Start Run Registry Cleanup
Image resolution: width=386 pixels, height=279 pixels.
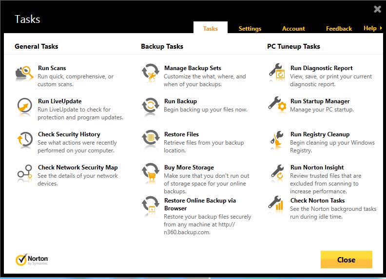[320, 134]
